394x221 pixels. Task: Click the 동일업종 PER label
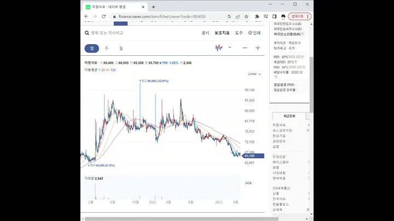[x=284, y=85]
